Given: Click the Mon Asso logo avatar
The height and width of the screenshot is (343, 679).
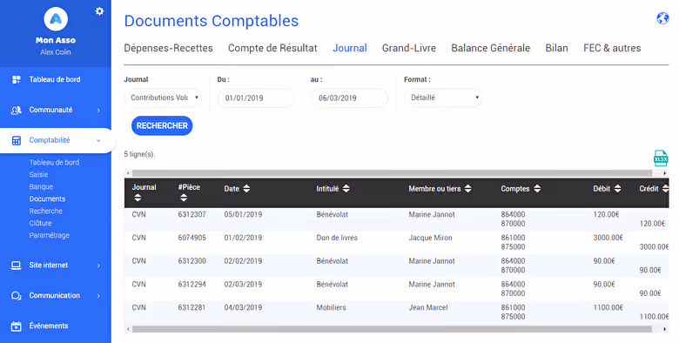Looking at the screenshot, I should pos(56,18).
